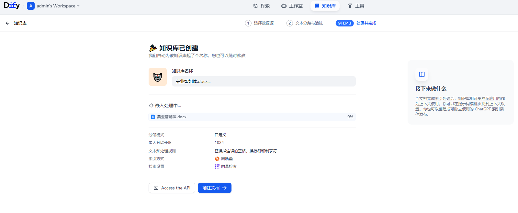Click the 向量检索 grid icon

point(217,167)
